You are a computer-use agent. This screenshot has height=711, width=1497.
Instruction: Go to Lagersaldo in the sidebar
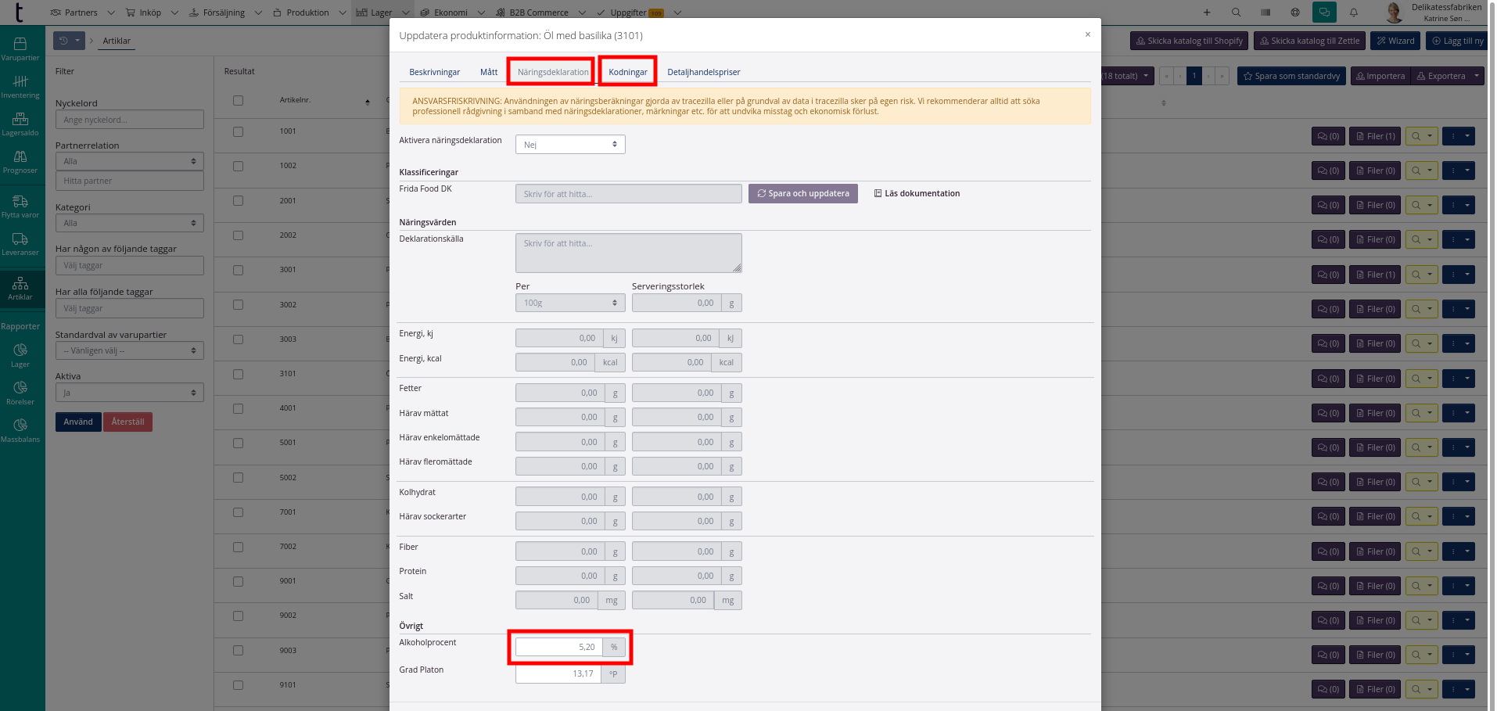click(20, 124)
